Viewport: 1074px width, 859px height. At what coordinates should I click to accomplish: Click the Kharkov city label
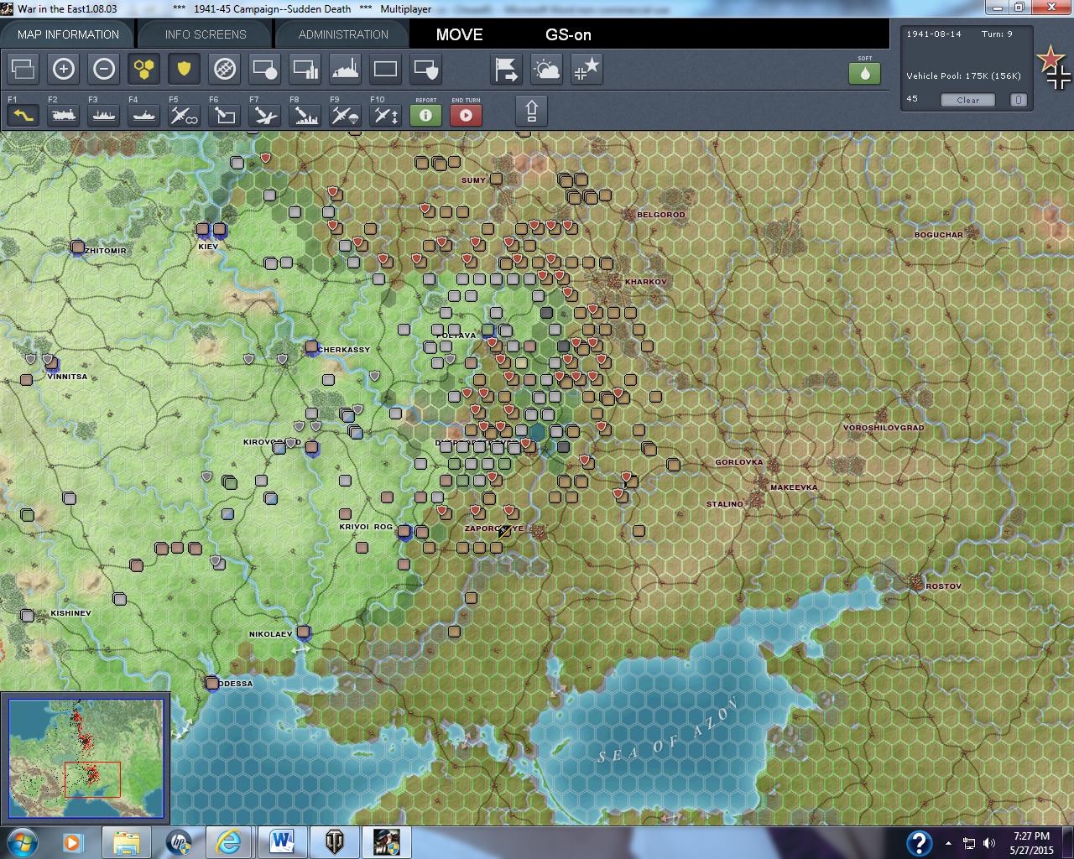645,282
